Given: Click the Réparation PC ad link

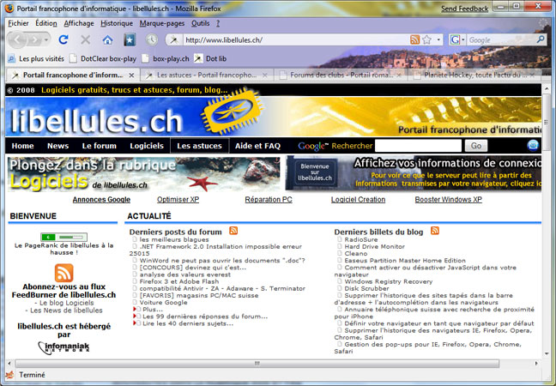Looking at the screenshot, I should (x=269, y=200).
